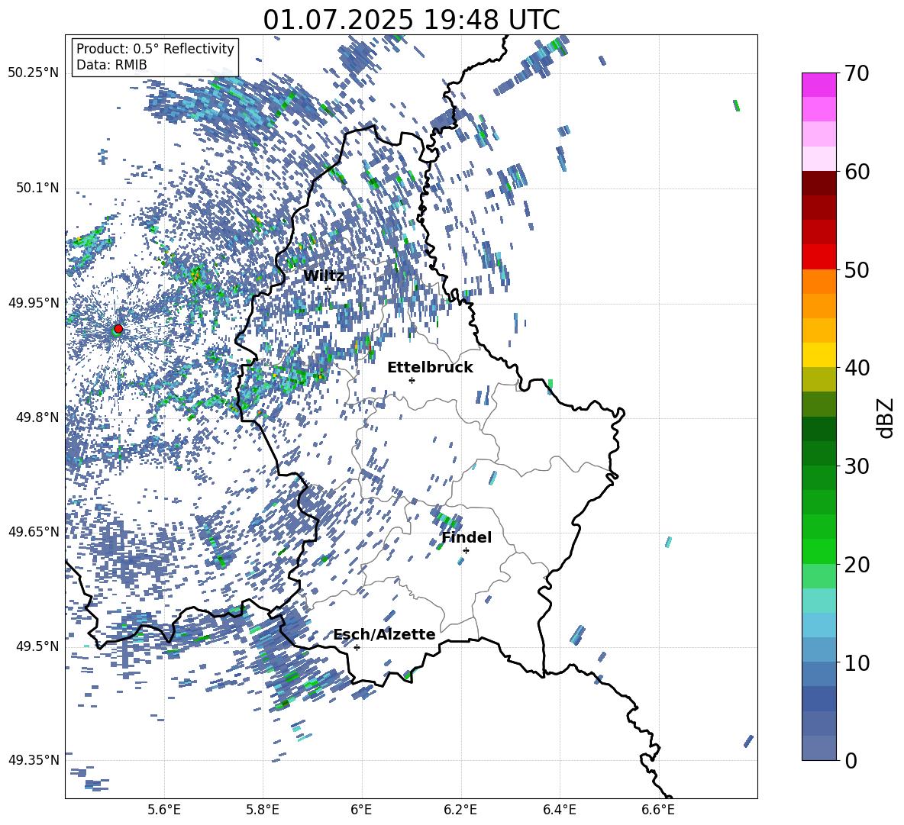Click the 5.6°E longitude tick label
Viewport: 904px width, 825px height.
pyautogui.click(x=164, y=810)
